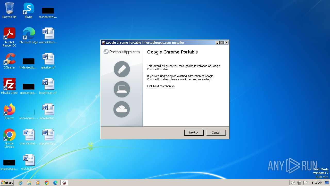Select the manufactur... document icon
The width and height of the screenshot is (330, 186).
48,112
